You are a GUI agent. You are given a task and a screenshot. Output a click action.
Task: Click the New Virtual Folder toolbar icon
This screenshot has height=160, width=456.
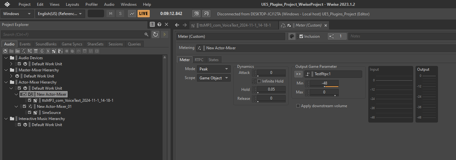[17, 51]
